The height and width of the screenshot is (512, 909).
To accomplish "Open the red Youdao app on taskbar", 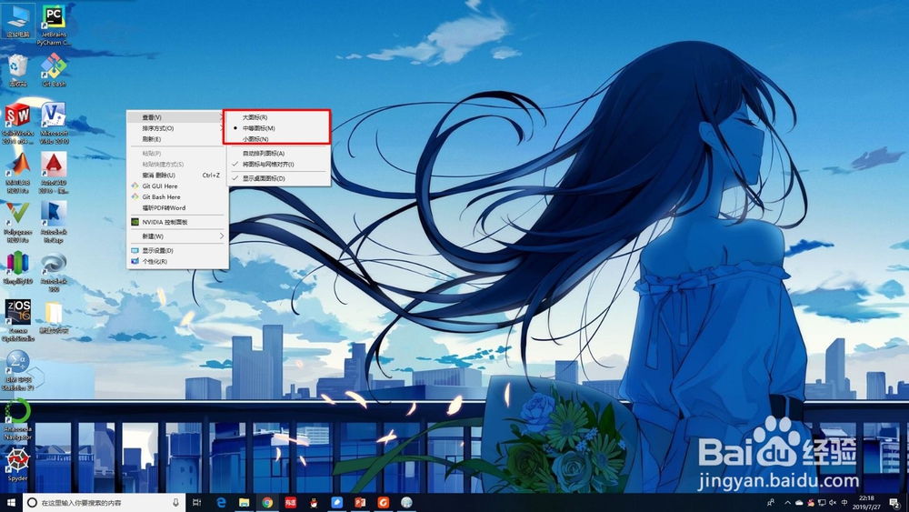I will tap(291, 503).
